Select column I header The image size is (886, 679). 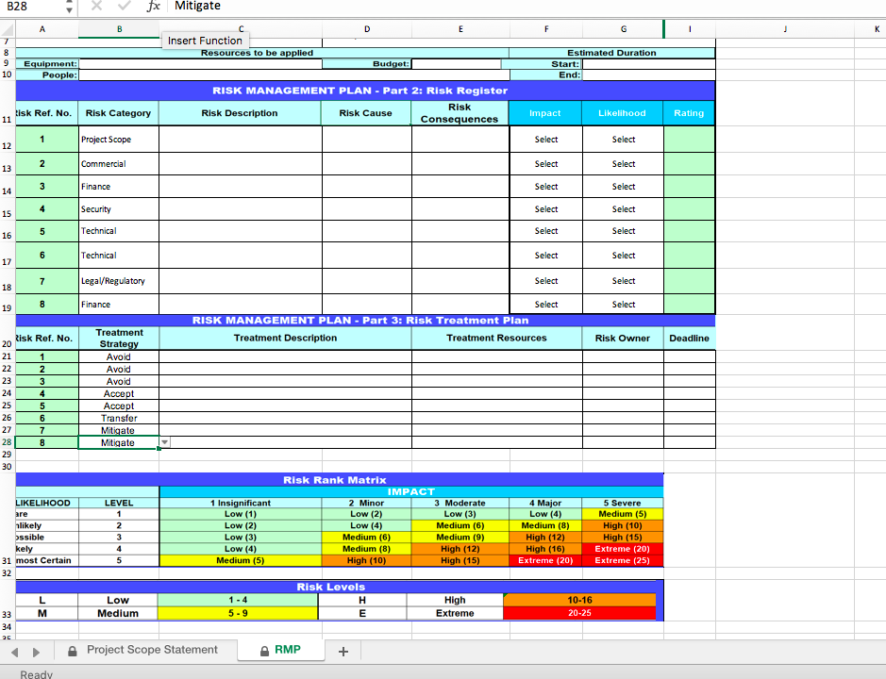point(690,29)
